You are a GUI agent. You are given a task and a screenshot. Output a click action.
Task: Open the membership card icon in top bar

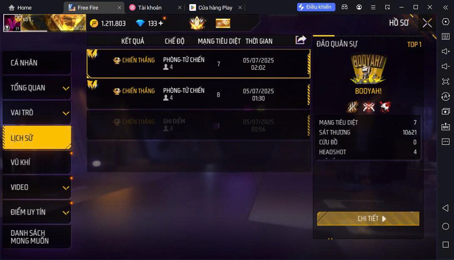(223, 23)
